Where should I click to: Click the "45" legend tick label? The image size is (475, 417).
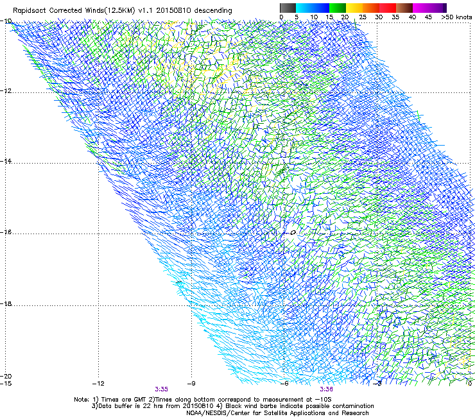428,17
